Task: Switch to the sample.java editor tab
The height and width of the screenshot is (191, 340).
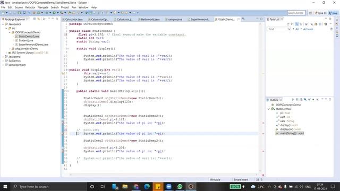Action: pos(174,19)
